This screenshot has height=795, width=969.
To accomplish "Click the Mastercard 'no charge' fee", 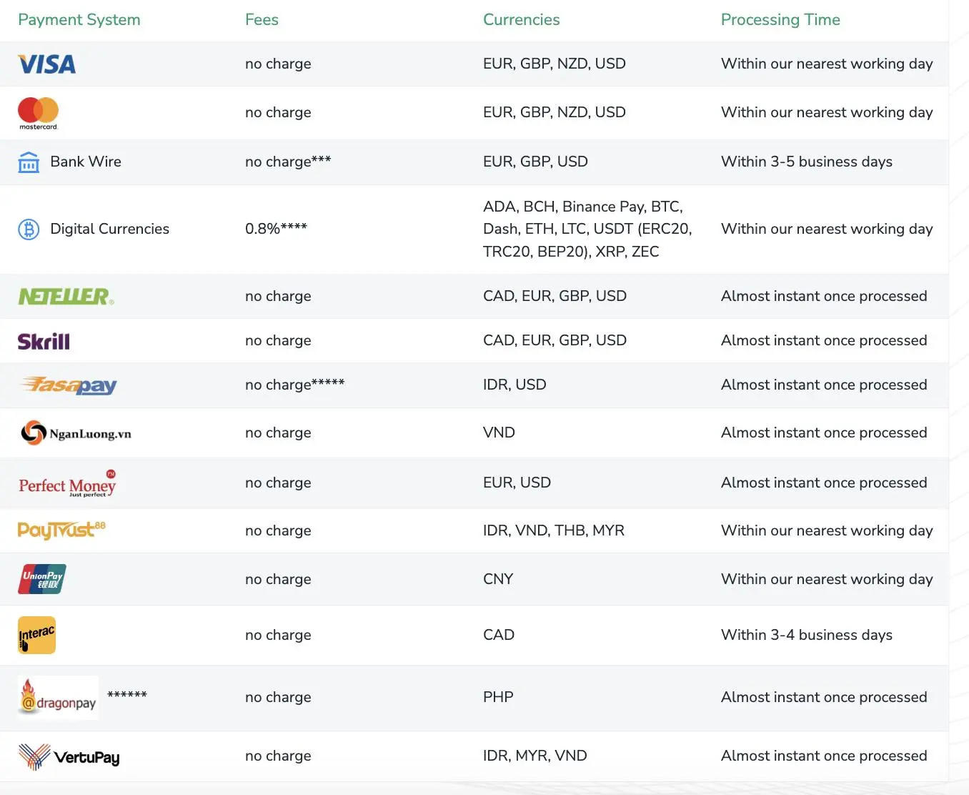I will coord(278,112).
